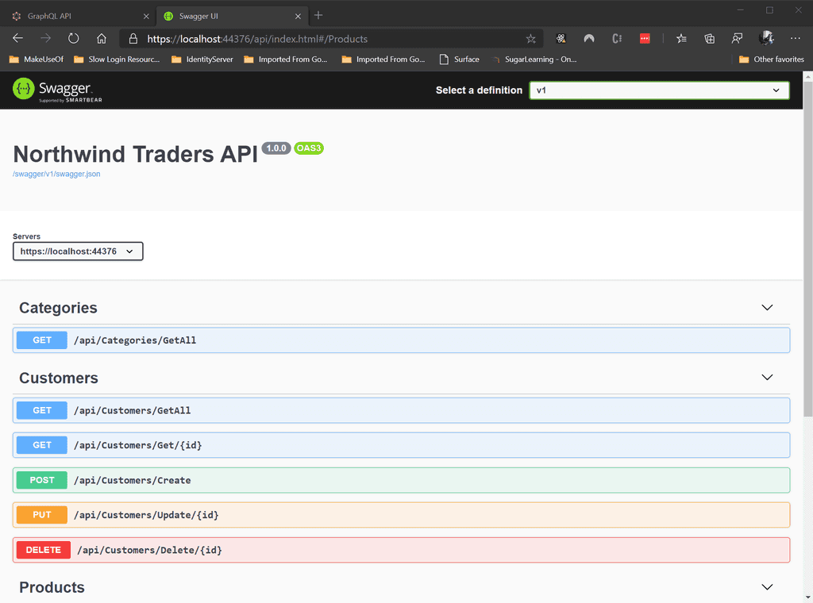Open the browser profile avatar
Image resolution: width=813 pixels, height=603 pixels.
click(x=765, y=38)
